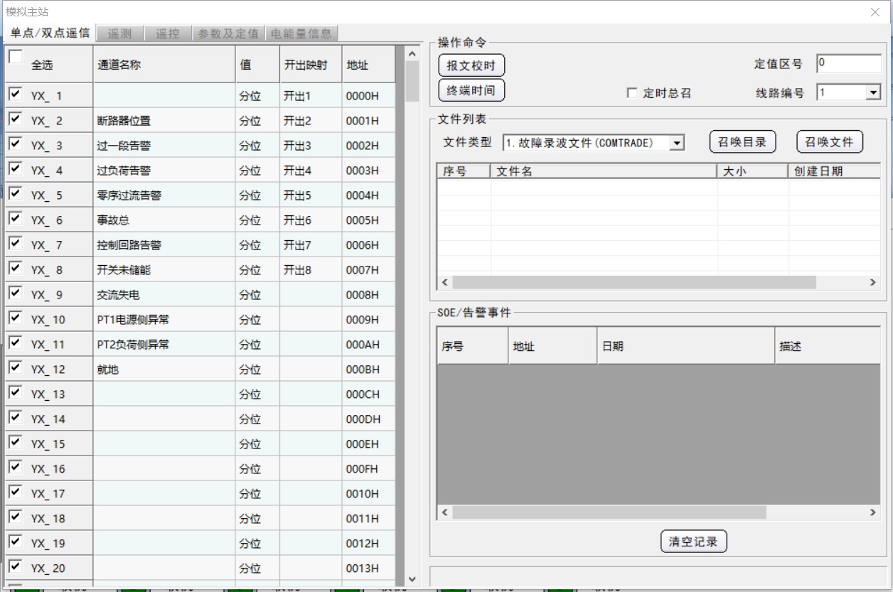Open the 遥控 tab
The width and height of the screenshot is (893, 592).
168,33
